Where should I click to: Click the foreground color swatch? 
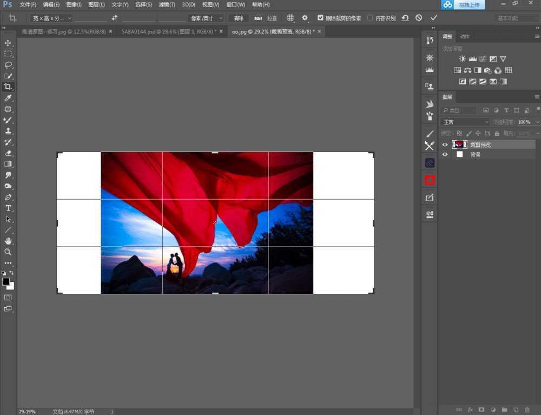point(6,282)
